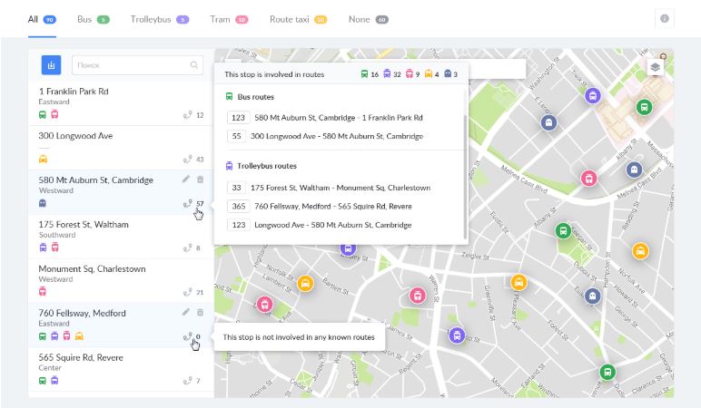Click magnifier icon in the search box
701x408 pixels.
(x=194, y=65)
